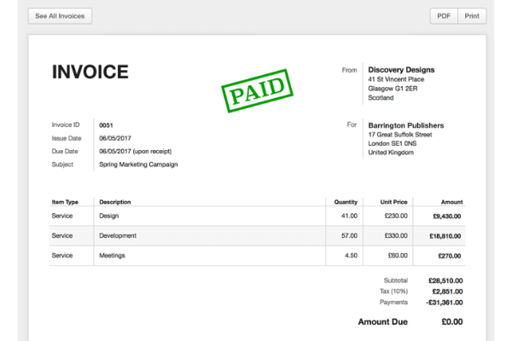This screenshot has height=341, width=512.
Task: Click the Print button
Action: click(x=472, y=16)
